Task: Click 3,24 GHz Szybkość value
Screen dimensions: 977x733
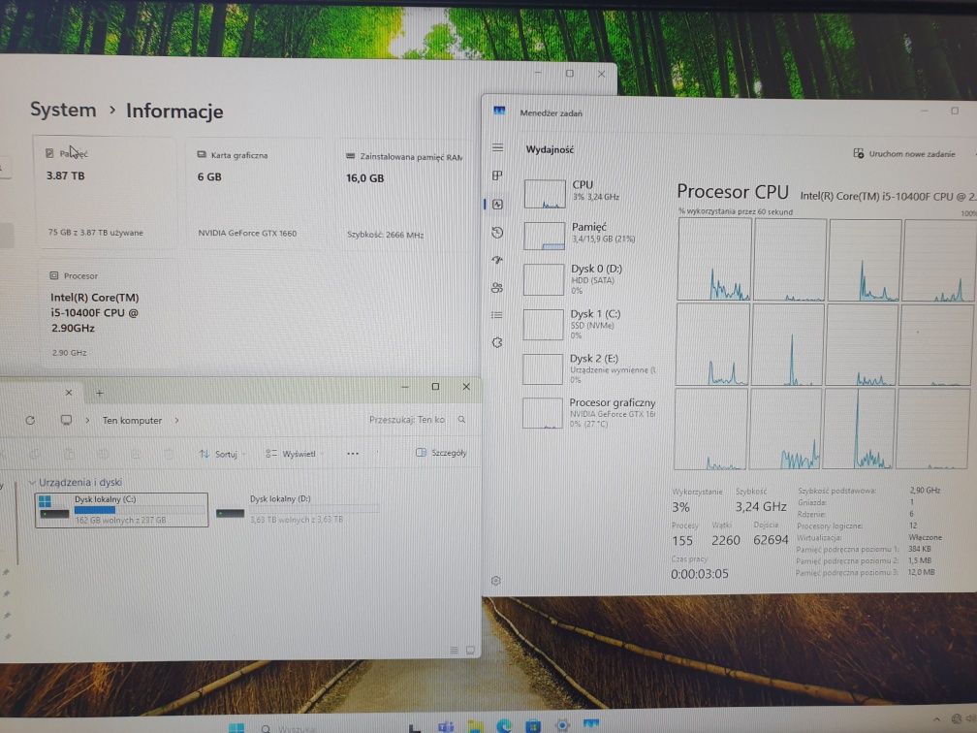Action: click(x=761, y=507)
